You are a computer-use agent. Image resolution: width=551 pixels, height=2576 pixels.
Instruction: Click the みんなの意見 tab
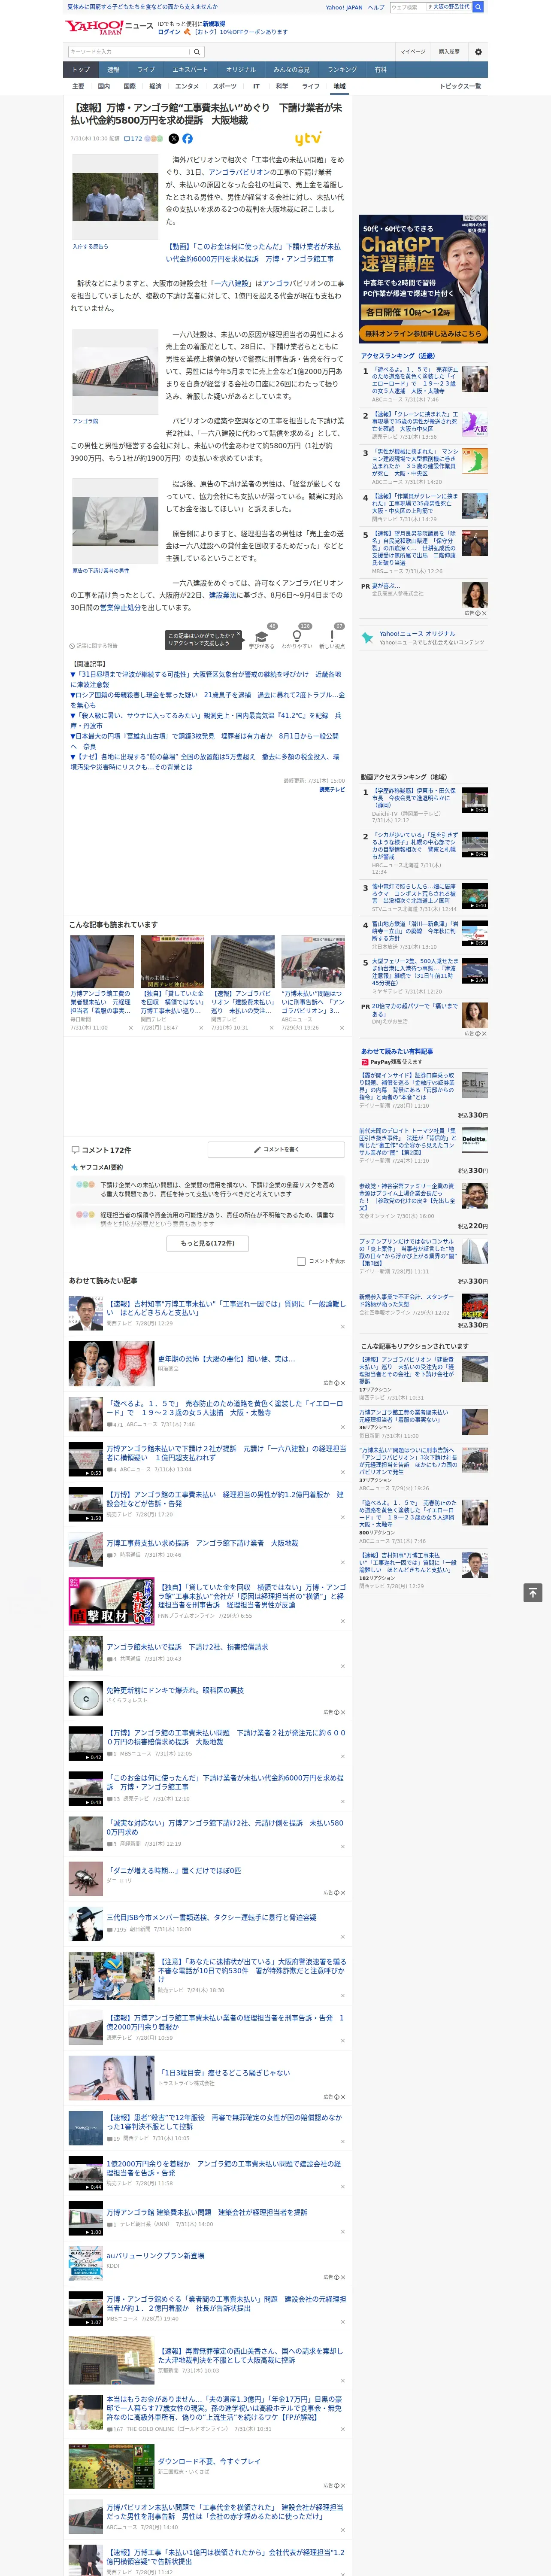coord(291,70)
